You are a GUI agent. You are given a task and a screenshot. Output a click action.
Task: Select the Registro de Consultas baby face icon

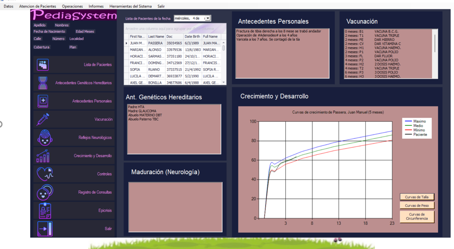(x=44, y=192)
